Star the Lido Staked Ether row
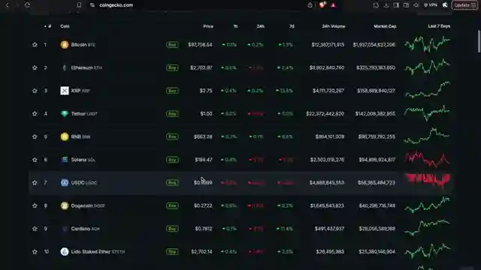 (35, 252)
